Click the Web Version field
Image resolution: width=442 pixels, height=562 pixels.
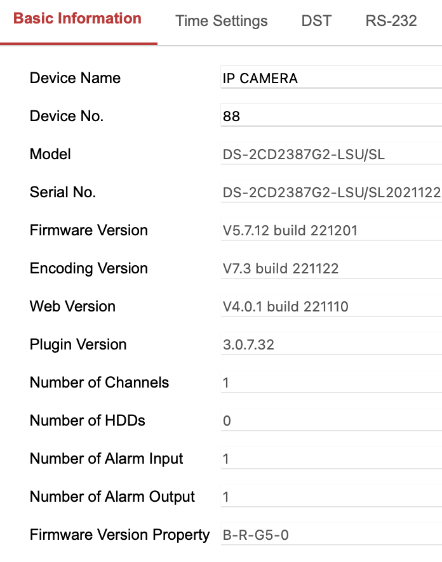330,306
